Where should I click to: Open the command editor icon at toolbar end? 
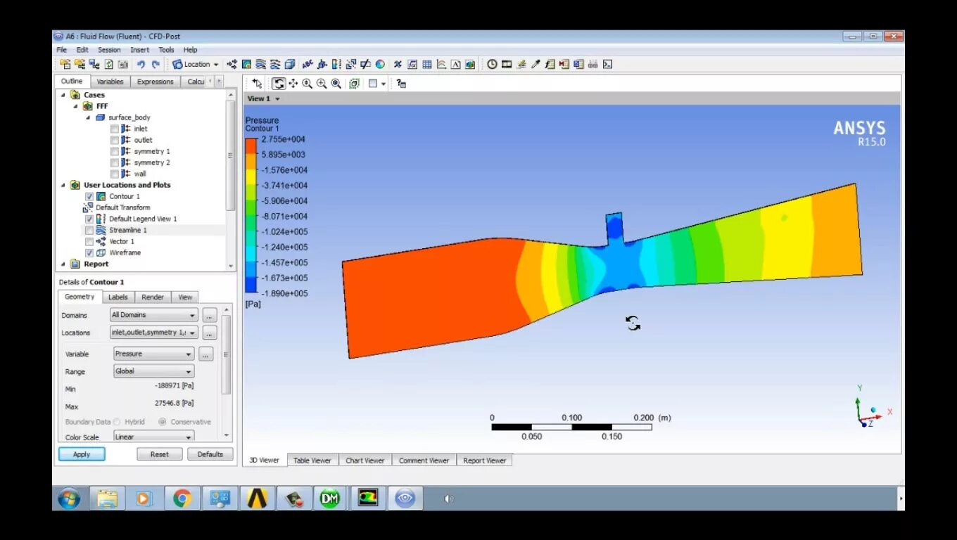click(607, 64)
